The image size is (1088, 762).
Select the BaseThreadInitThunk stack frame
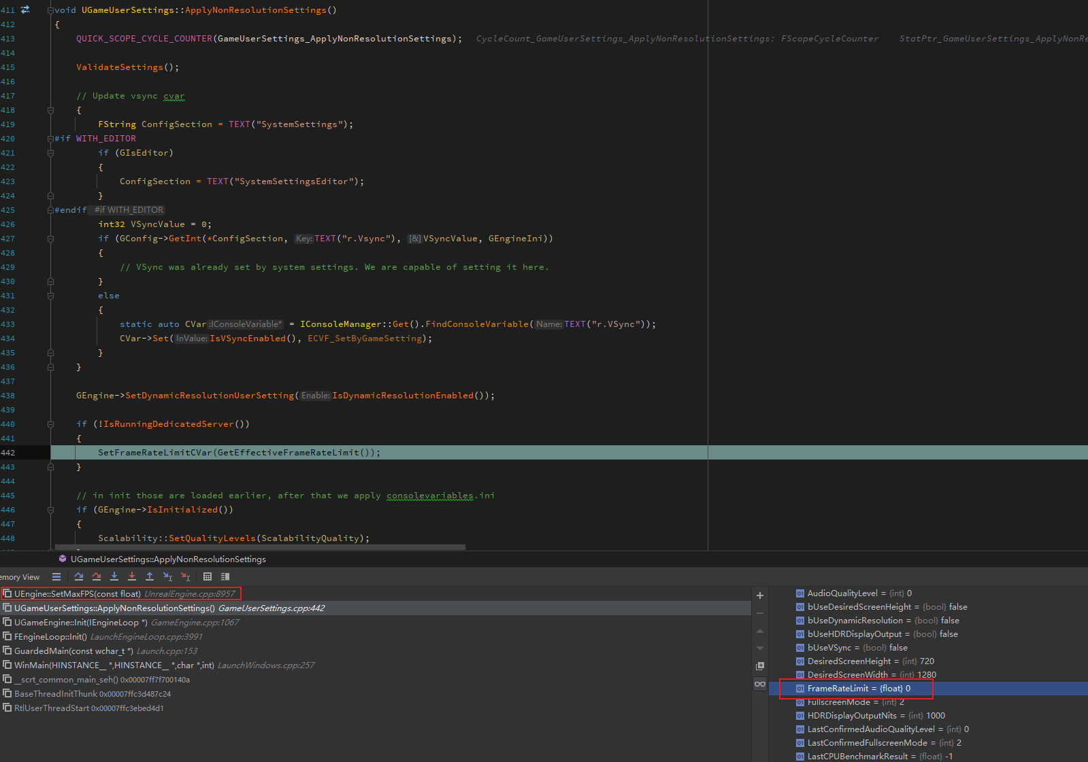[376, 694]
